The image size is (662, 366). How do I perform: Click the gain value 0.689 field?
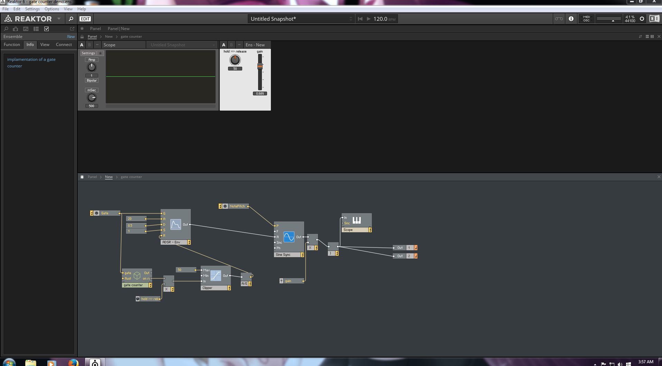260,94
